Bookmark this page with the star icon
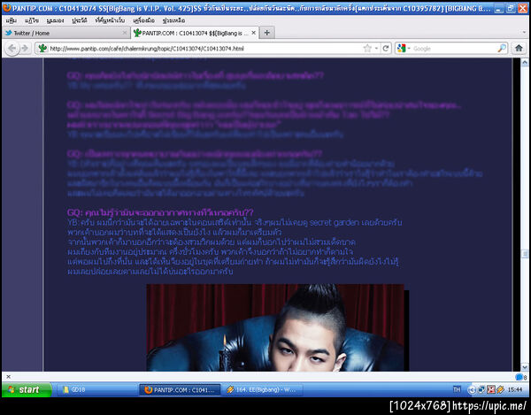This screenshot has height=415, width=531. (x=367, y=49)
